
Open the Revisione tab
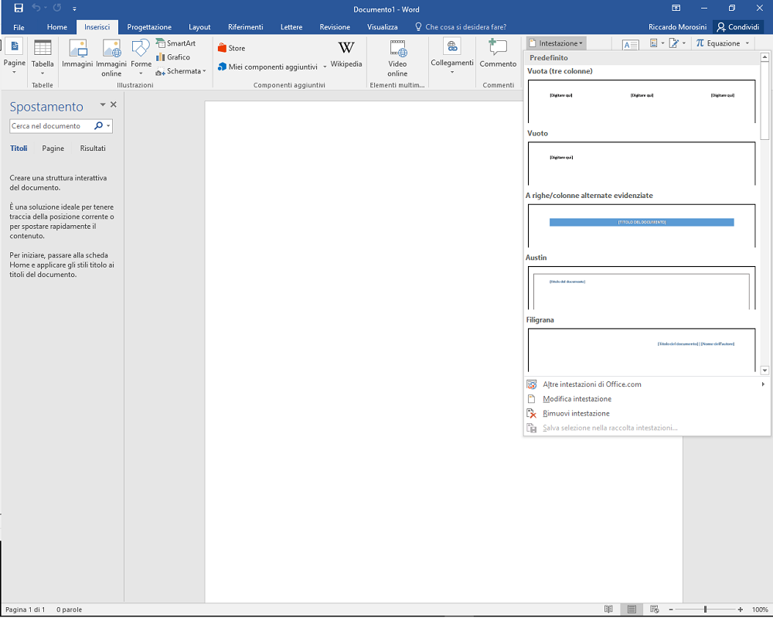pos(335,27)
